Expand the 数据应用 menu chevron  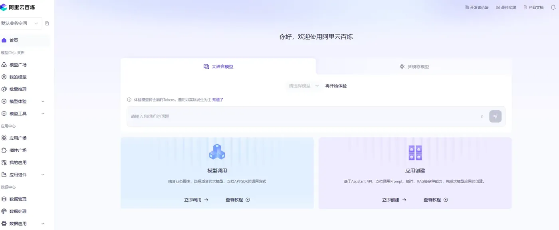pyautogui.click(x=43, y=224)
